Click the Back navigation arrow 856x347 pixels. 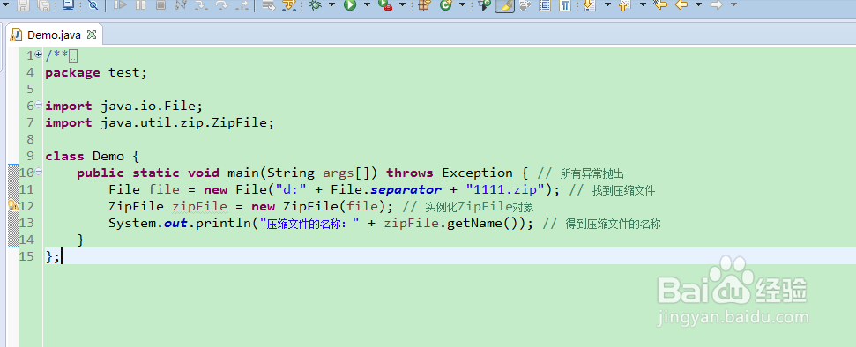[x=681, y=5]
